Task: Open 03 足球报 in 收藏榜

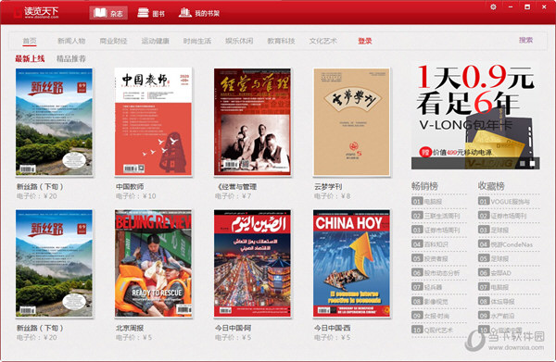Action: pyautogui.click(x=494, y=231)
